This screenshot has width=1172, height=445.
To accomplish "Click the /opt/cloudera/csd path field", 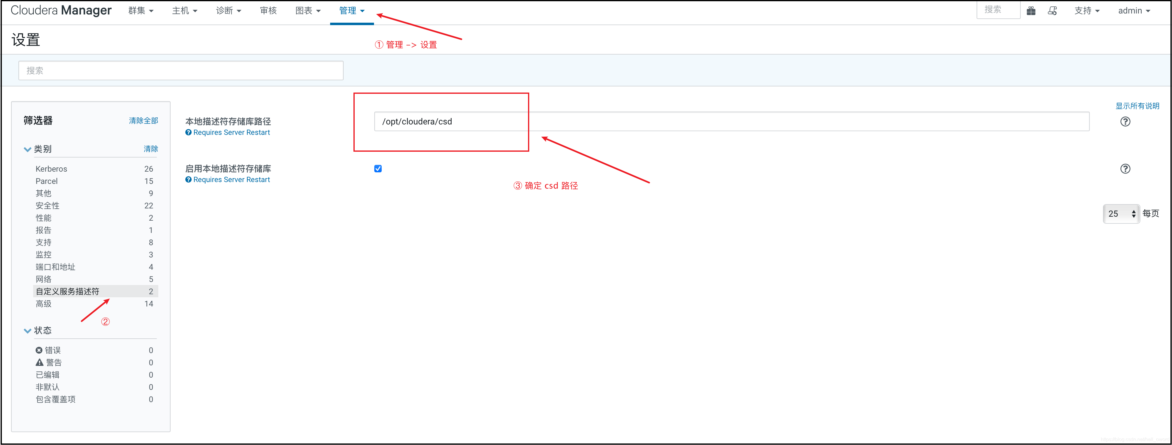I will coord(731,121).
